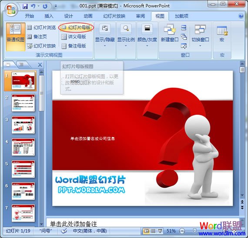Toggle slide sorter view in status bar
The height and width of the screenshot is (238, 248).
tap(153, 231)
